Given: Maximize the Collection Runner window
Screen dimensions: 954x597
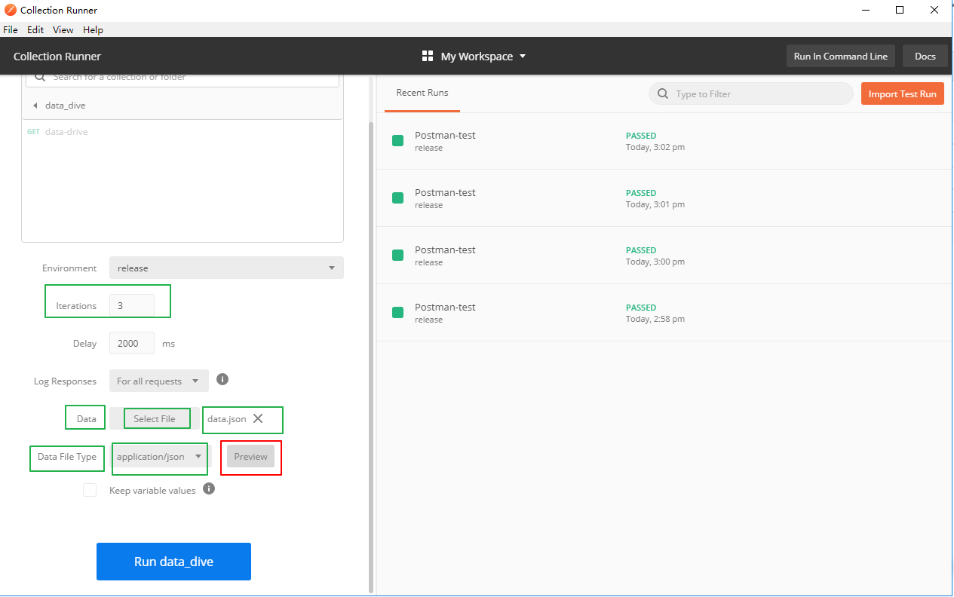Looking at the screenshot, I should (x=900, y=10).
